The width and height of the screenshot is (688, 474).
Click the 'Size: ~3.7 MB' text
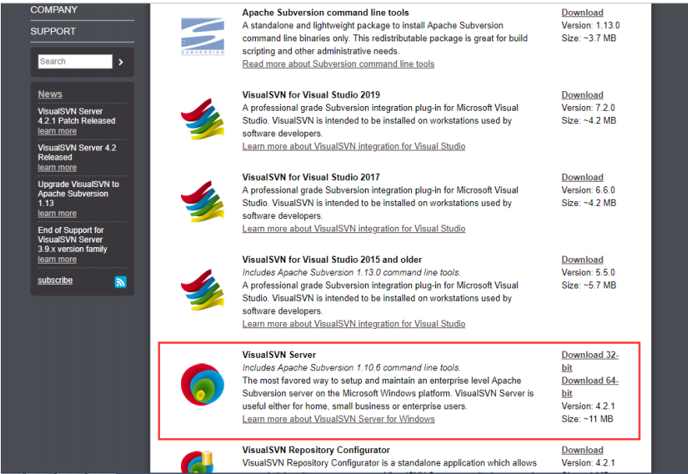pos(589,38)
